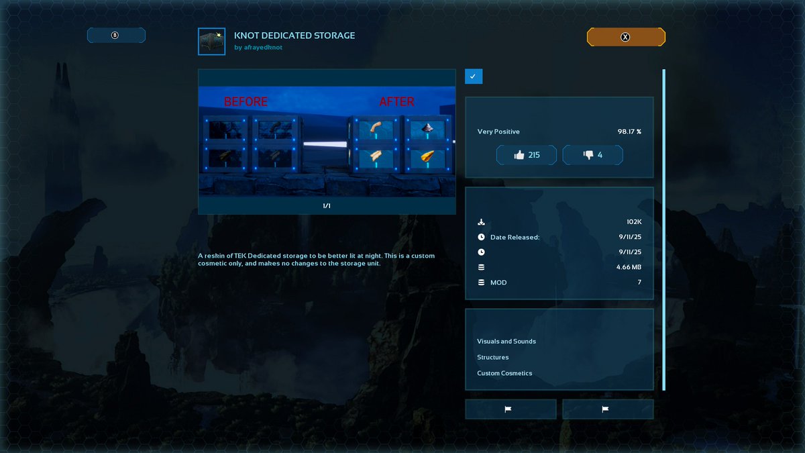
Task: Give thumbs up with 215 likes
Action: tap(527, 155)
